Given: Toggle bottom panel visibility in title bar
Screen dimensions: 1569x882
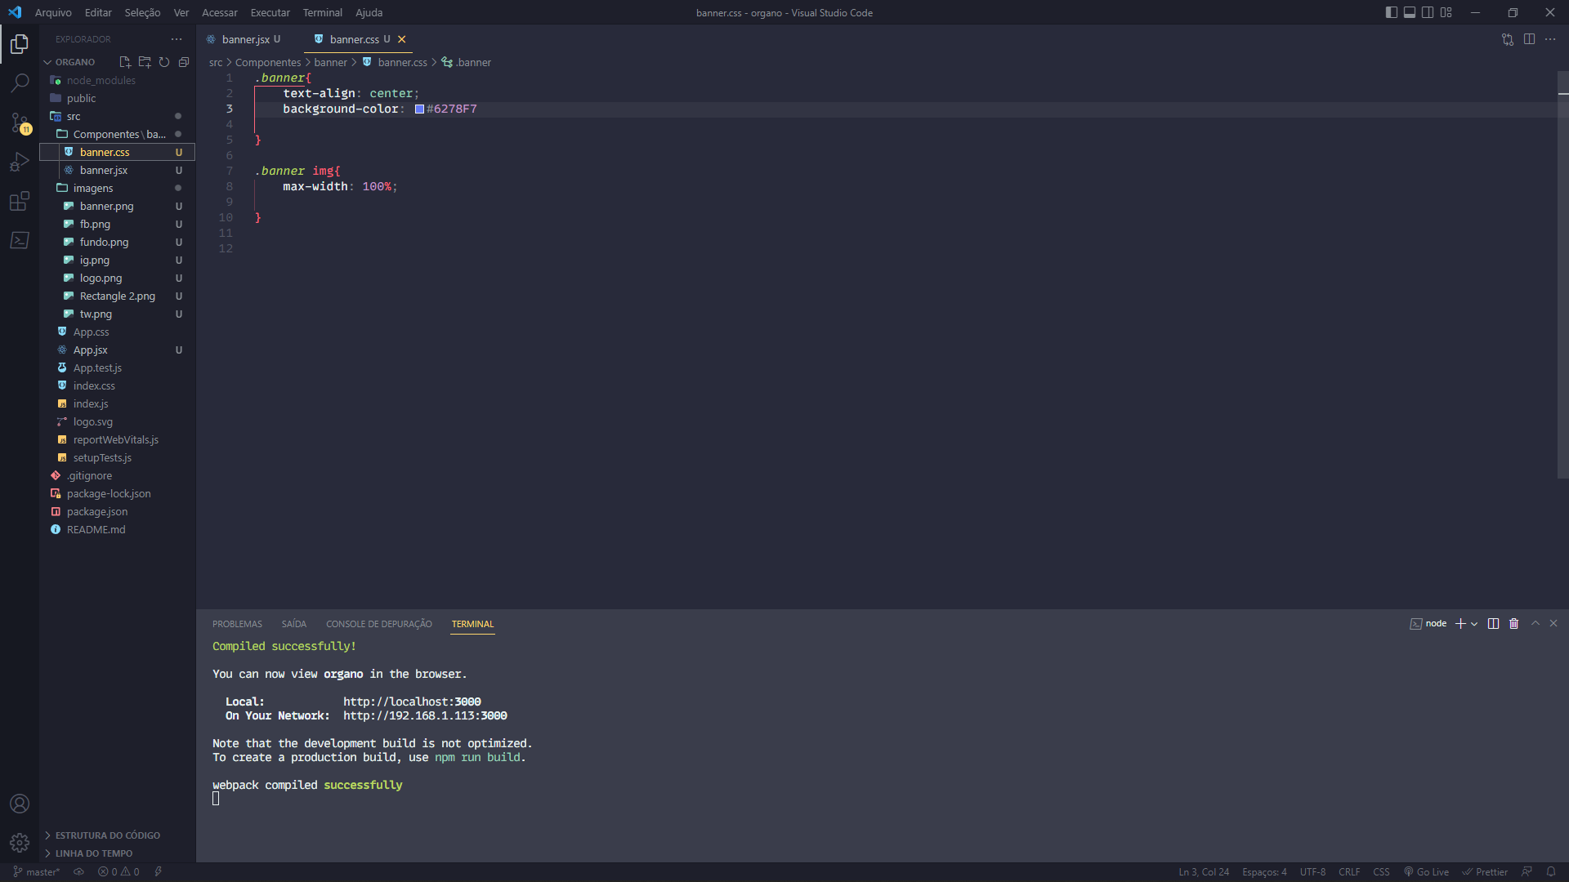Looking at the screenshot, I should [x=1410, y=12].
